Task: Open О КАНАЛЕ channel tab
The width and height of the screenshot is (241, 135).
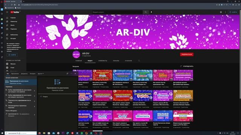Action: [x=128, y=61]
